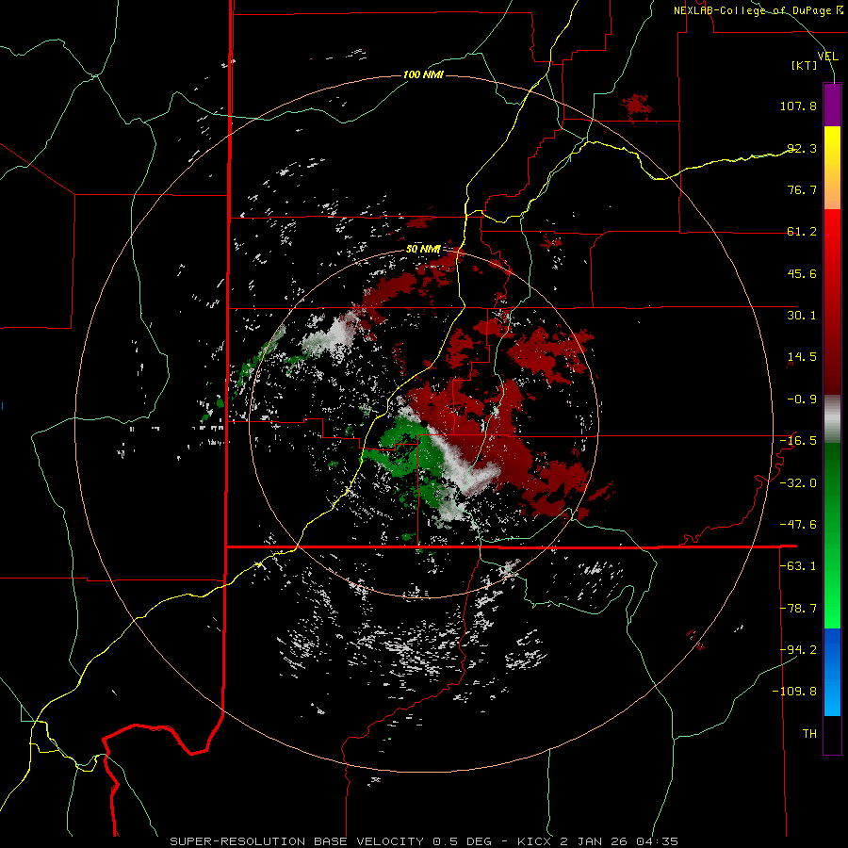Image resolution: width=848 pixels, height=848 pixels.
Task: Pick the gray near-zero segment of the color bar
Action: 832,419
